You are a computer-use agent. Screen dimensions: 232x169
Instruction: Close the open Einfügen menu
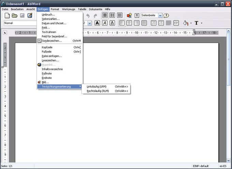click(x=43, y=9)
